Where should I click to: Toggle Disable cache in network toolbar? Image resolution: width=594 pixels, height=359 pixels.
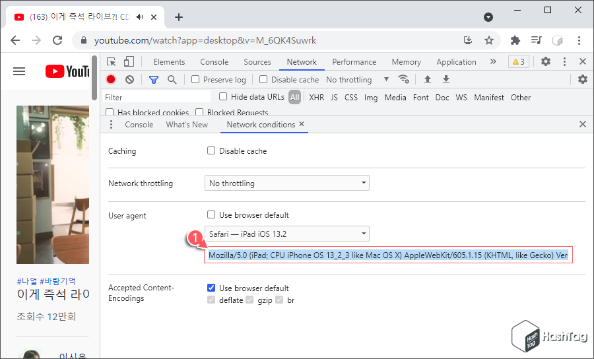(263, 79)
